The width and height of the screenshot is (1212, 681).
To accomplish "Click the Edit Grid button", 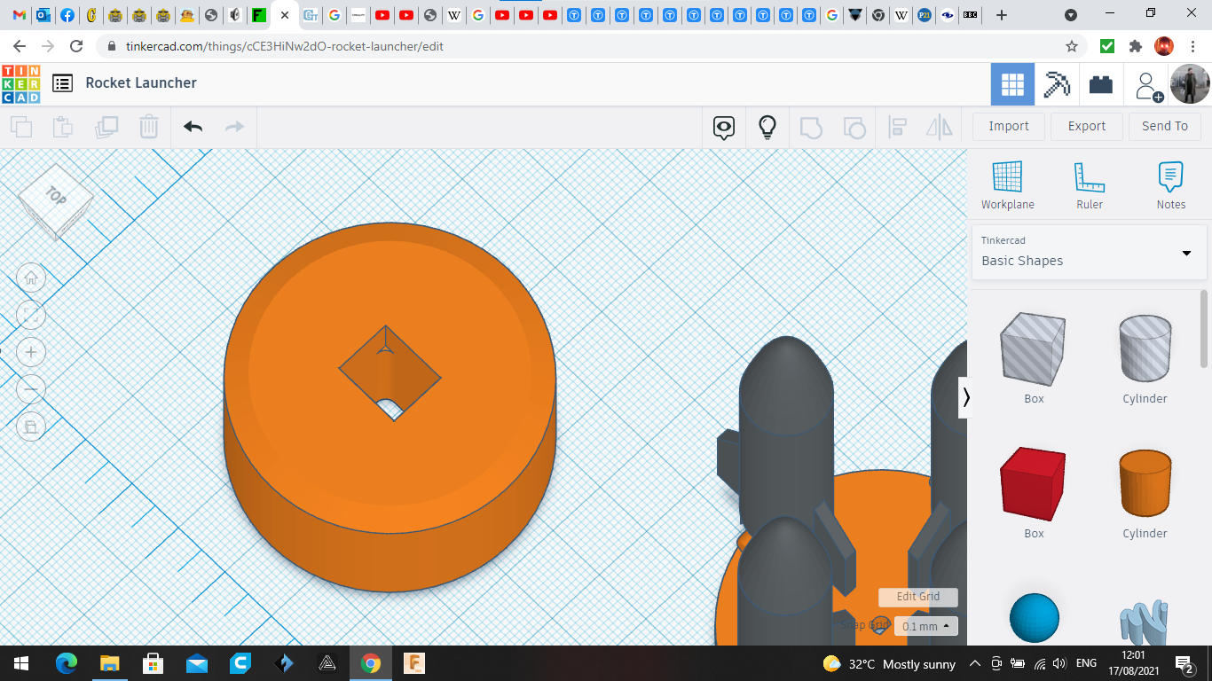I will pyautogui.click(x=918, y=597).
